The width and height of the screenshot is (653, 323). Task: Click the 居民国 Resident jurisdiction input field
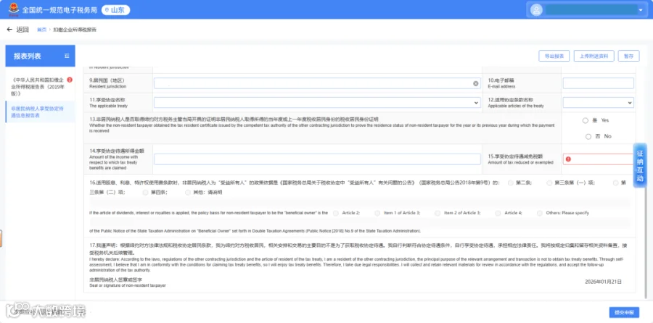(317, 83)
